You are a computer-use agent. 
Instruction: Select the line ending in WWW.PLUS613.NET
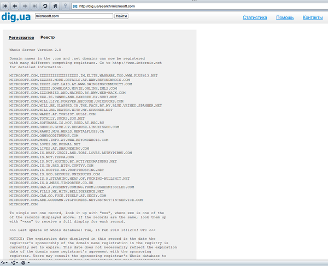coord(84,75)
